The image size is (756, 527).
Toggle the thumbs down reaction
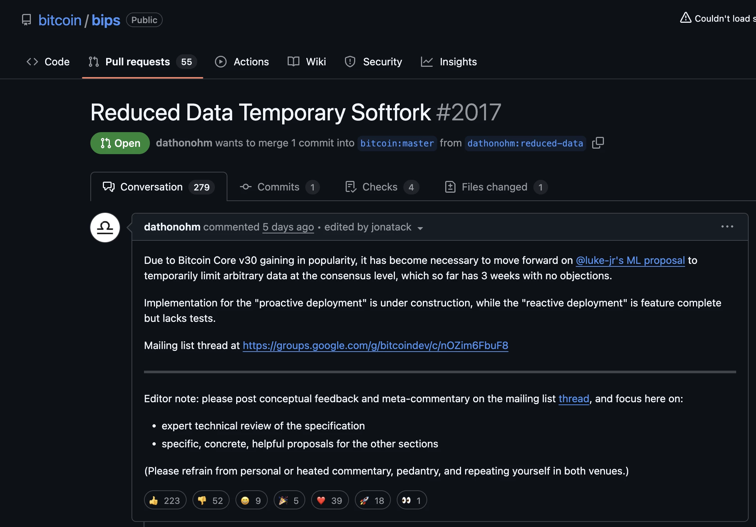210,500
